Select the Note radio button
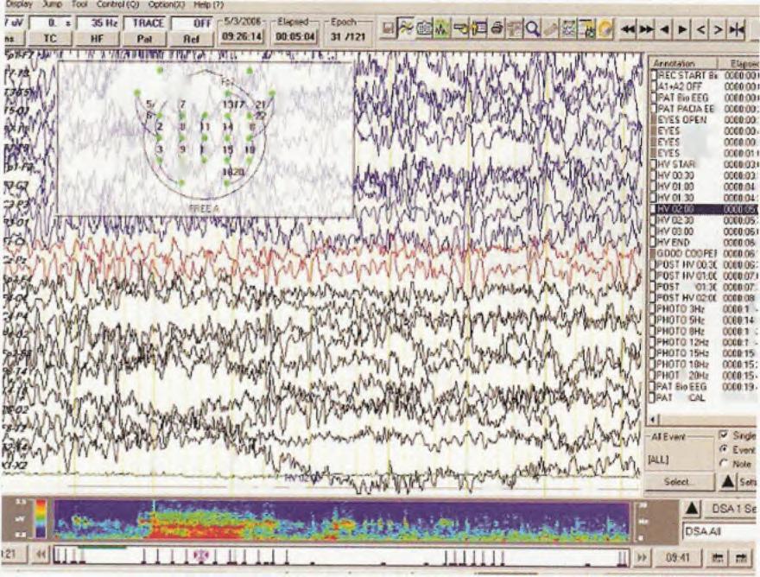The image size is (760, 577). [725, 464]
